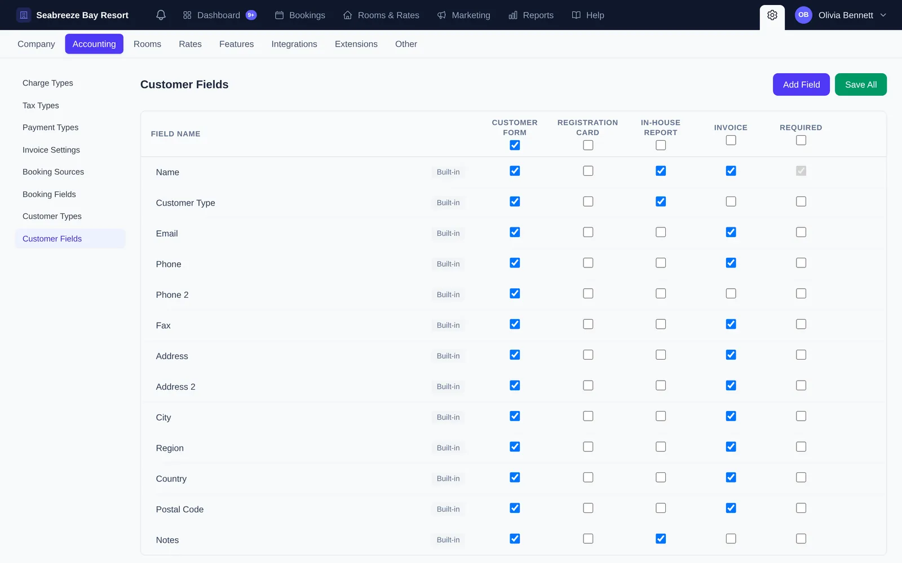This screenshot has height=563, width=902.
Task: Click the FIELD NAME column header
Action: click(x=175, y=134)
